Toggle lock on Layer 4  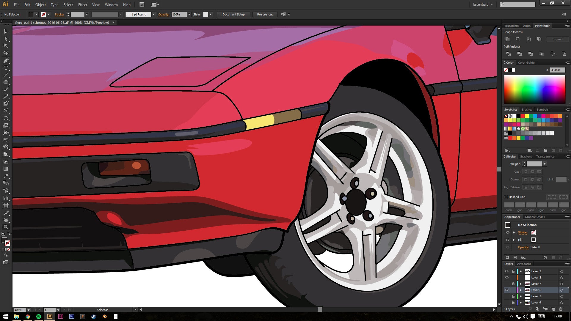pyautogui.click(x=513, y=303)
